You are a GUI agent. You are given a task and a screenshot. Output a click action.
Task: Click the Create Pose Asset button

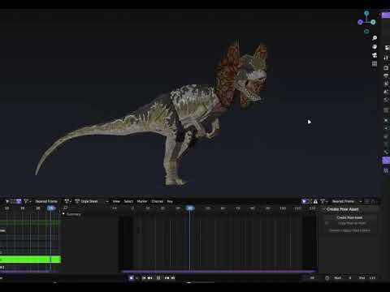point(349,217)
